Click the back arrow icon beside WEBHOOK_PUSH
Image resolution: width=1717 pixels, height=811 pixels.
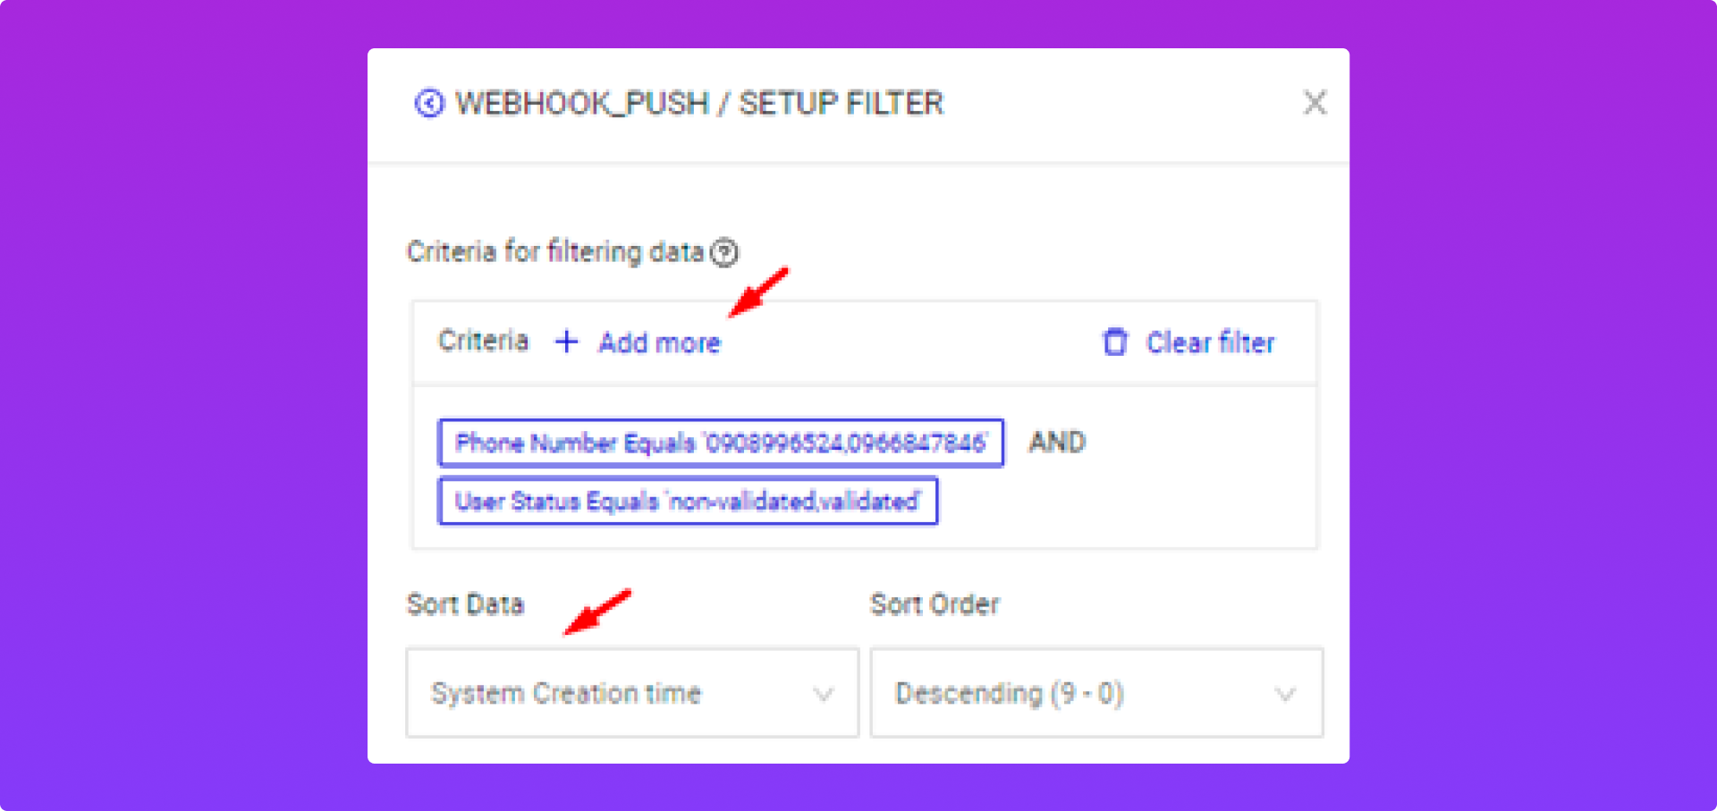click(x=429, y=104)
